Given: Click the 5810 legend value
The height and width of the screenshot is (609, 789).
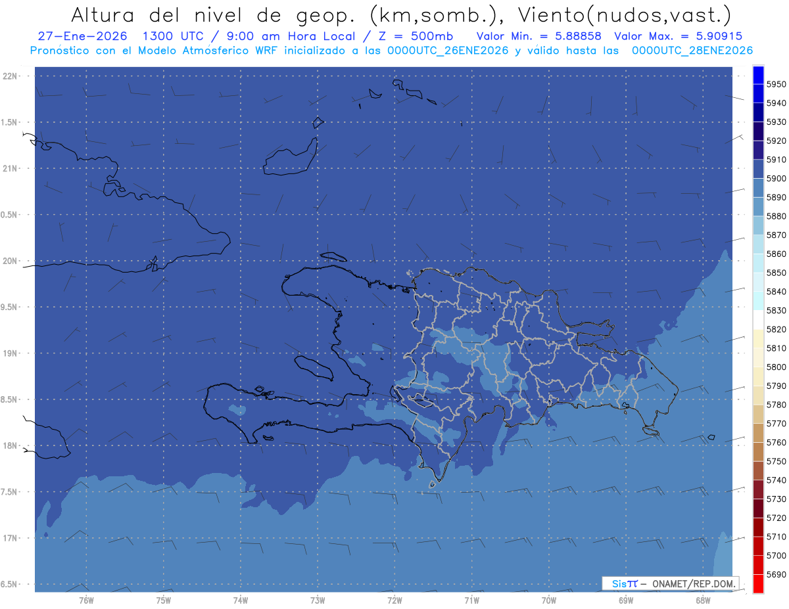Looking at the screenshot, I should (776, 348).
